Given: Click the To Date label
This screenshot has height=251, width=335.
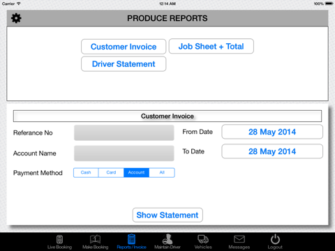Looking at the screenshot, I should point(193,151).
